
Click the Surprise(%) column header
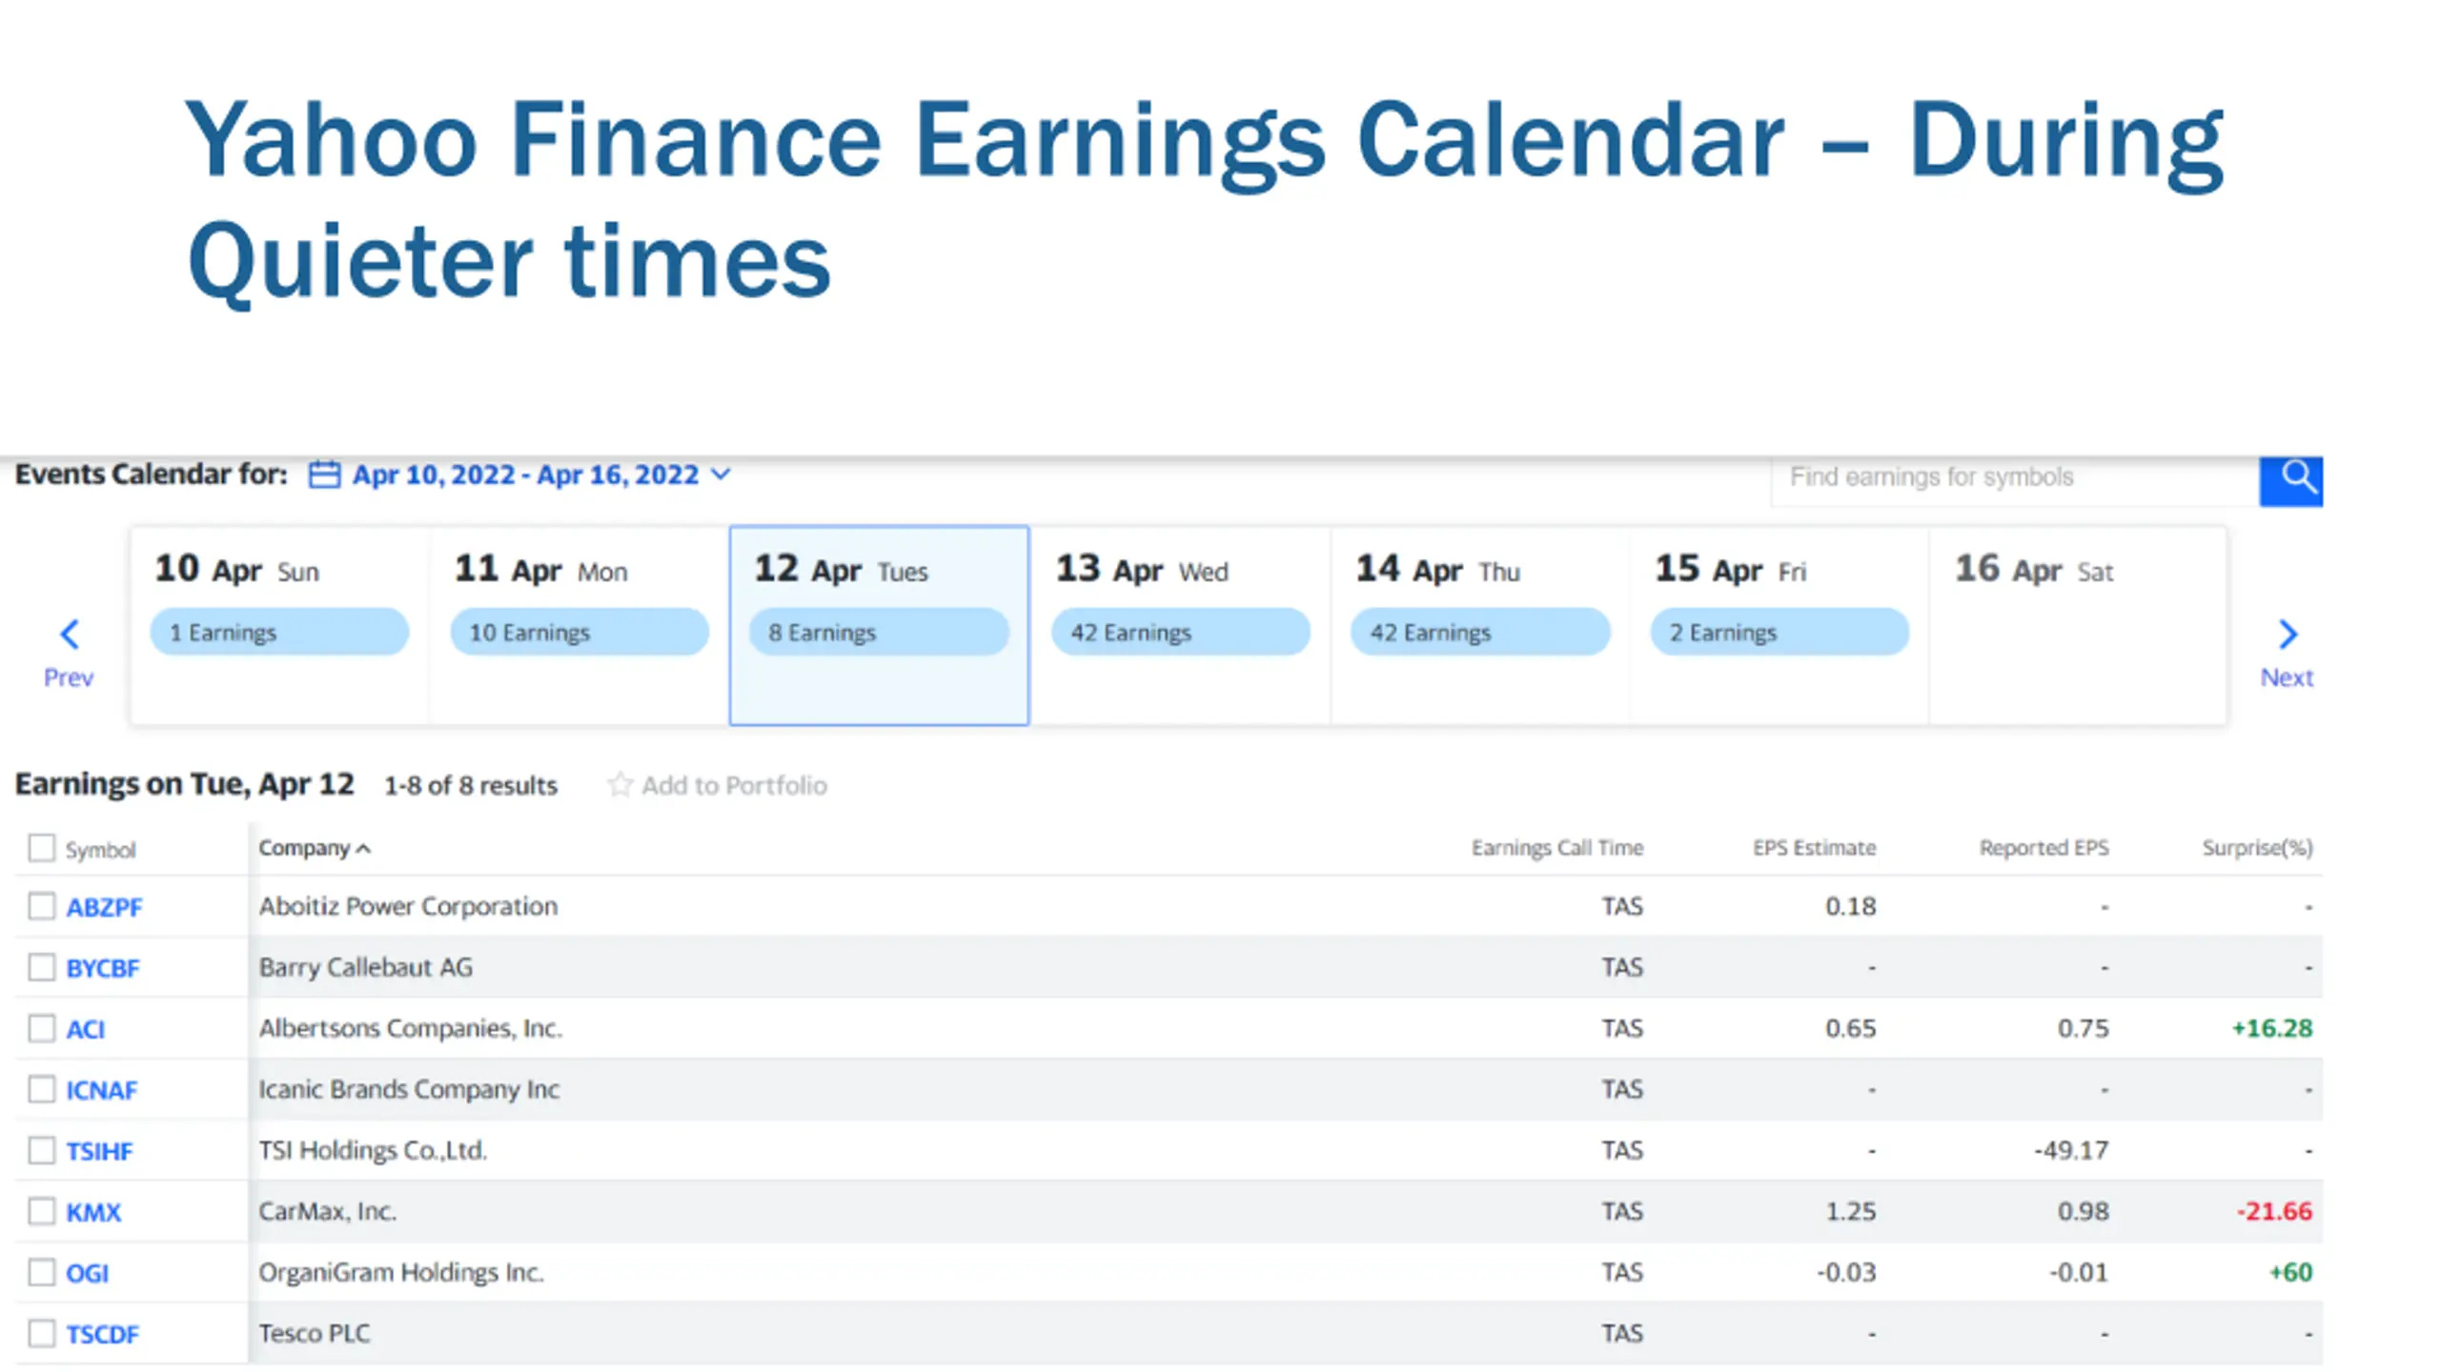pos(2257,847)
